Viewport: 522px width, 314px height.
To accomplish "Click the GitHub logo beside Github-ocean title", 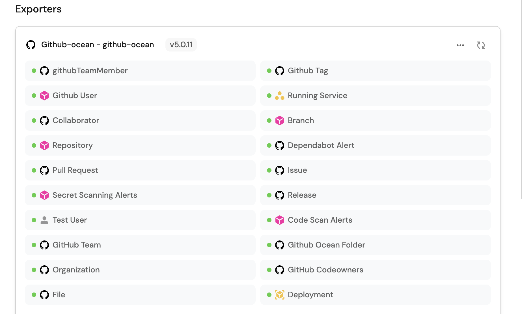I will 31,45.
